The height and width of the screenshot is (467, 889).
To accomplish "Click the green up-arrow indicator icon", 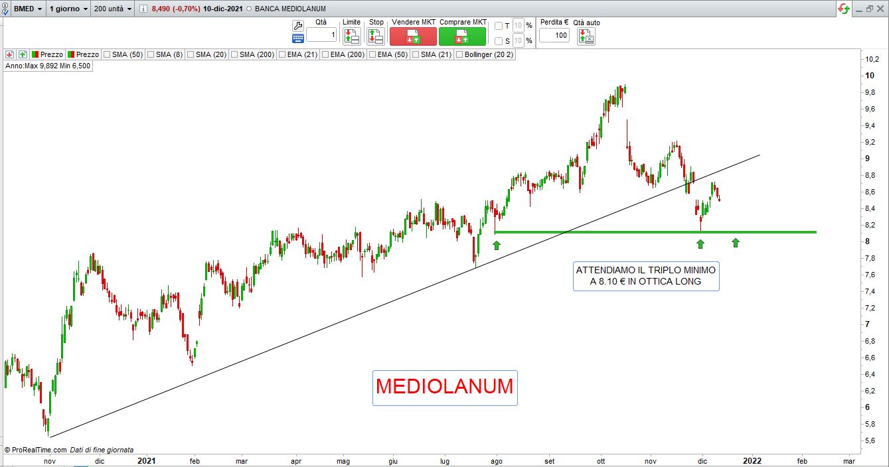I will coord(23,54).
